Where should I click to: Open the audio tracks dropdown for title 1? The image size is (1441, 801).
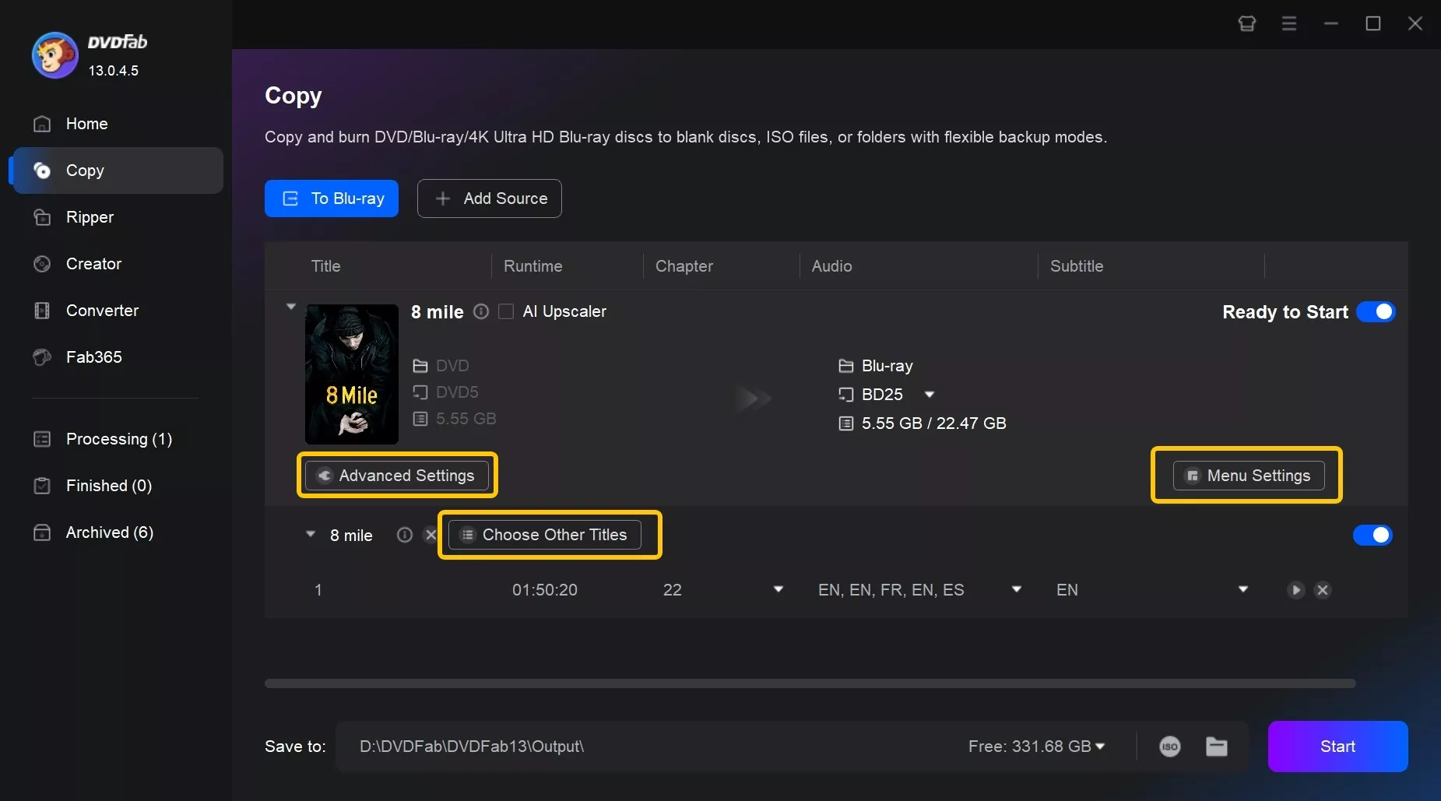click(1016, 590)
